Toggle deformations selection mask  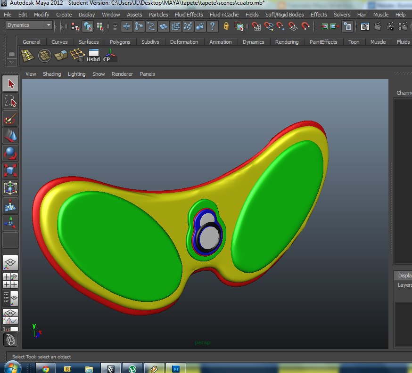click(176, 26)
